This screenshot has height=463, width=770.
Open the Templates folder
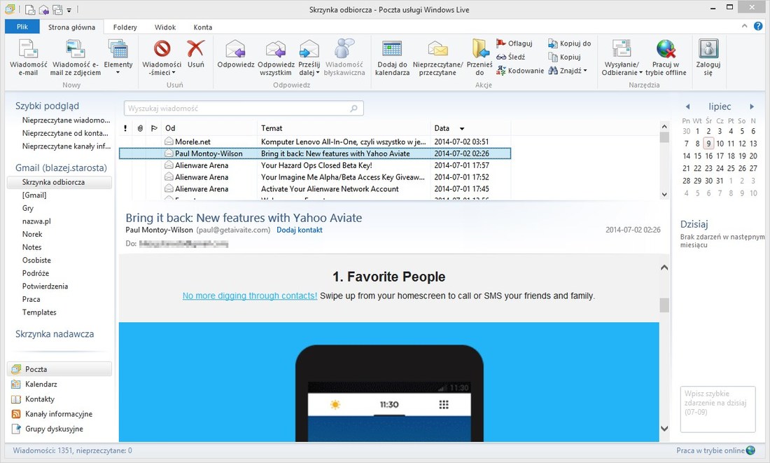[x=39, y=312]
